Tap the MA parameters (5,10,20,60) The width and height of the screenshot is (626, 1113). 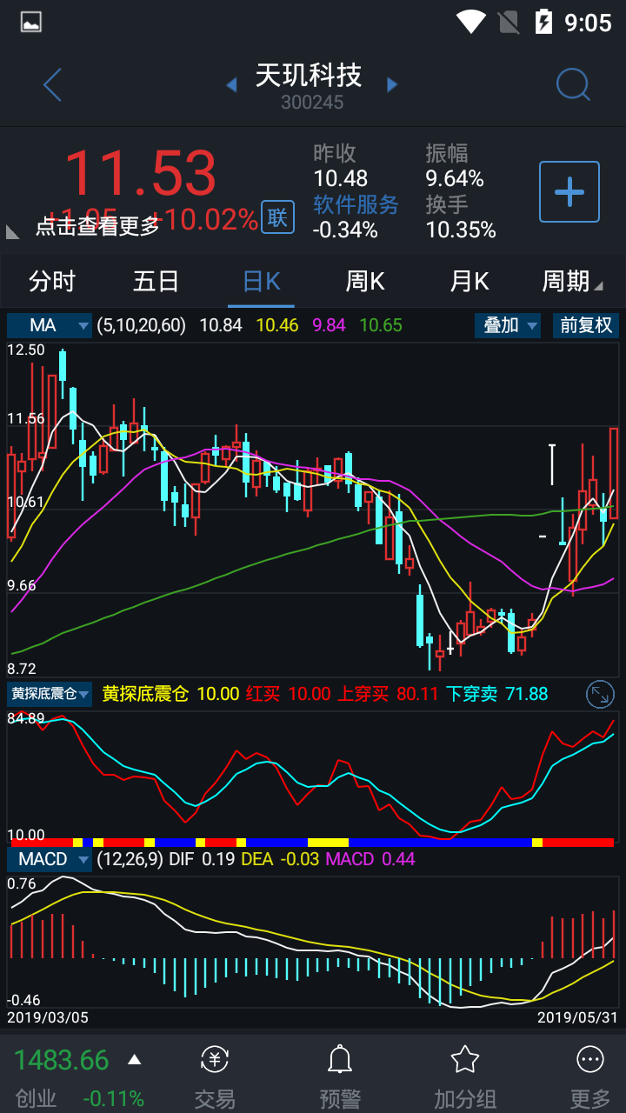click(142, 325)
